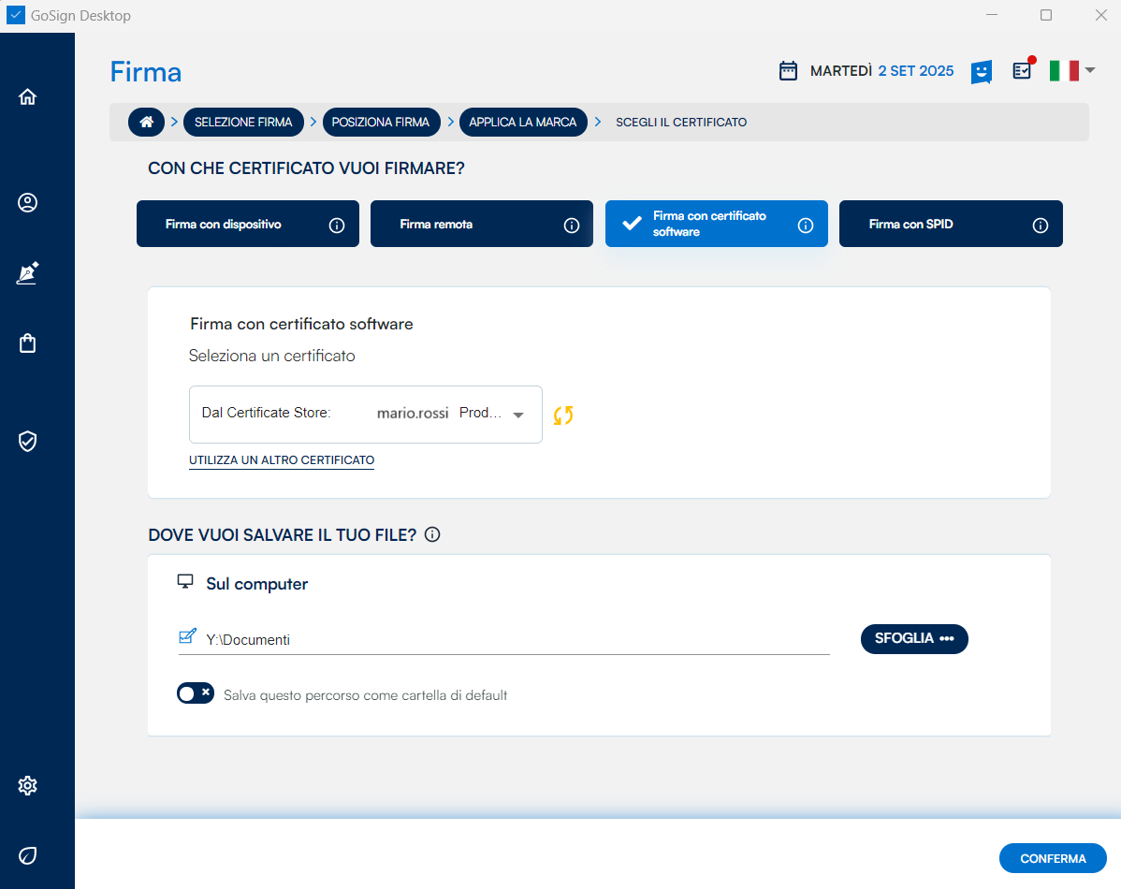Click the leaf icon at sidebar bottom
Image resolution: width=1121 pixels, height=889 pixels.
click(28, 855)
